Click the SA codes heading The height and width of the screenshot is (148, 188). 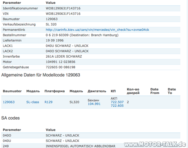pos(11,118)
